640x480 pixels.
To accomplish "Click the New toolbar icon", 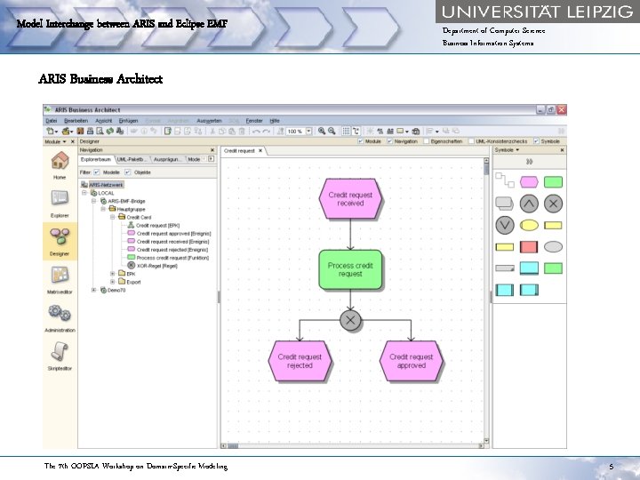I will pos(51,131).
